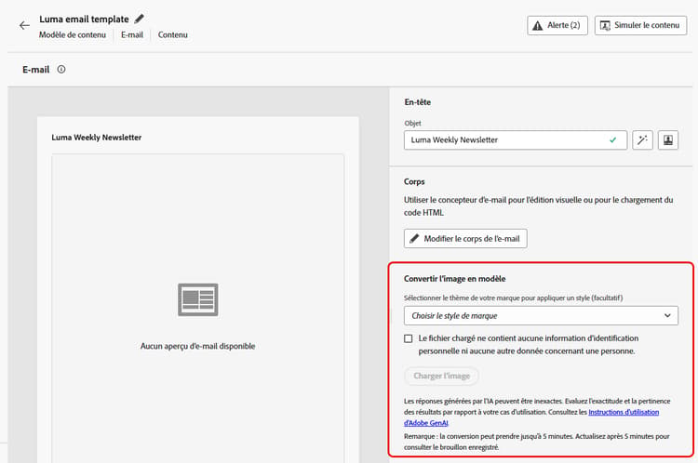Open info icon next to E-mail heading

61,70
